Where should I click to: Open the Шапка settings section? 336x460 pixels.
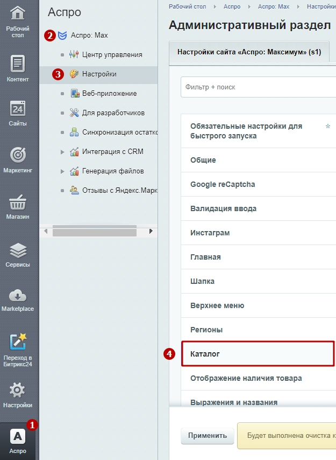click(x=259, y=281)
